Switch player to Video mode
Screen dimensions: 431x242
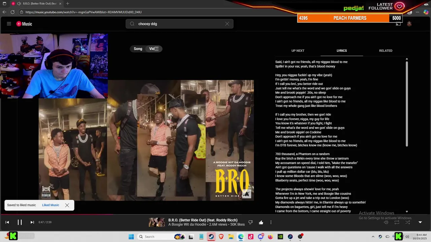click(x=154, y=49)
